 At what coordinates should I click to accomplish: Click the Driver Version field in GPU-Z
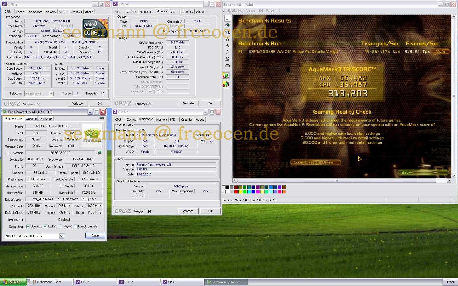pyautogui.click(x=64, y=199)
